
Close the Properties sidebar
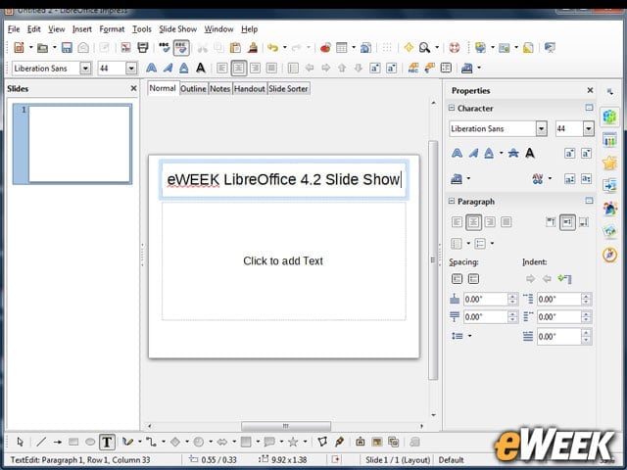(590, 90)
